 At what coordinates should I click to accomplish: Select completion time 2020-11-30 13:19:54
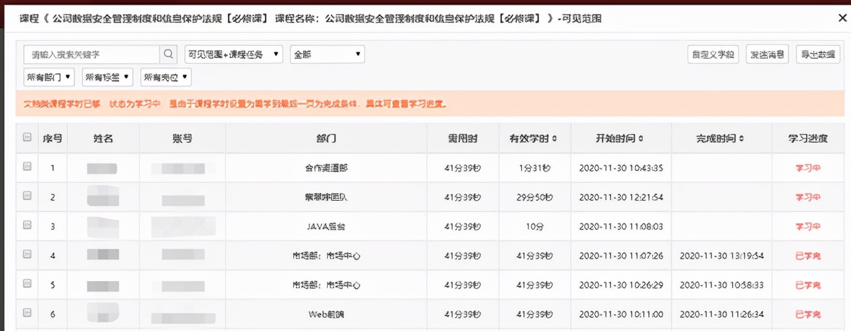coord(721,256)
